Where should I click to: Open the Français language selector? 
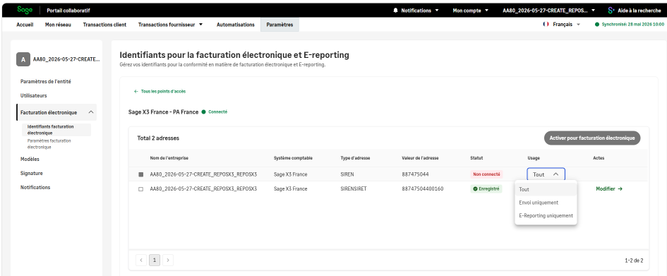562,25
